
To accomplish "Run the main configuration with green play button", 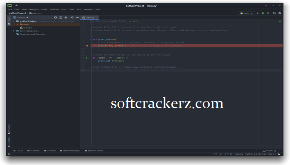I will coord(258,13).
